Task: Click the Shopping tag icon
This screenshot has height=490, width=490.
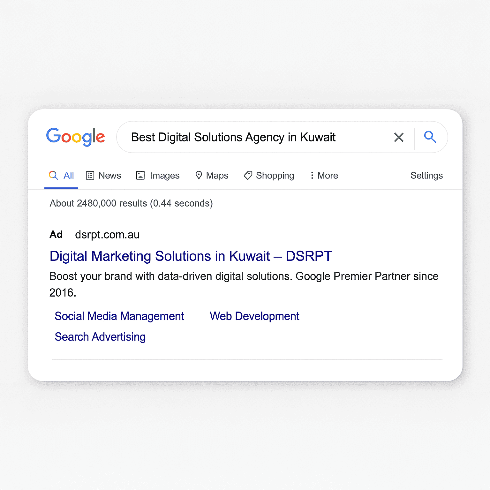Action: (x=248, y=175)
